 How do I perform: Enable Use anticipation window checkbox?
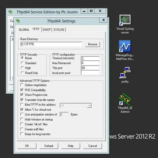(x=22, y=114)
